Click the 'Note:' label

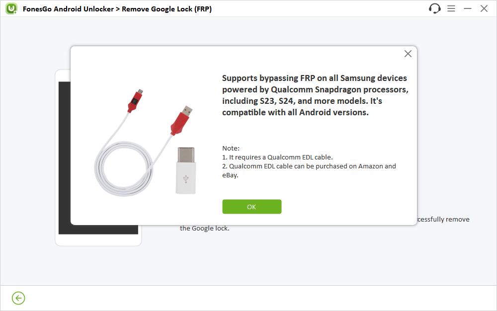231,148
